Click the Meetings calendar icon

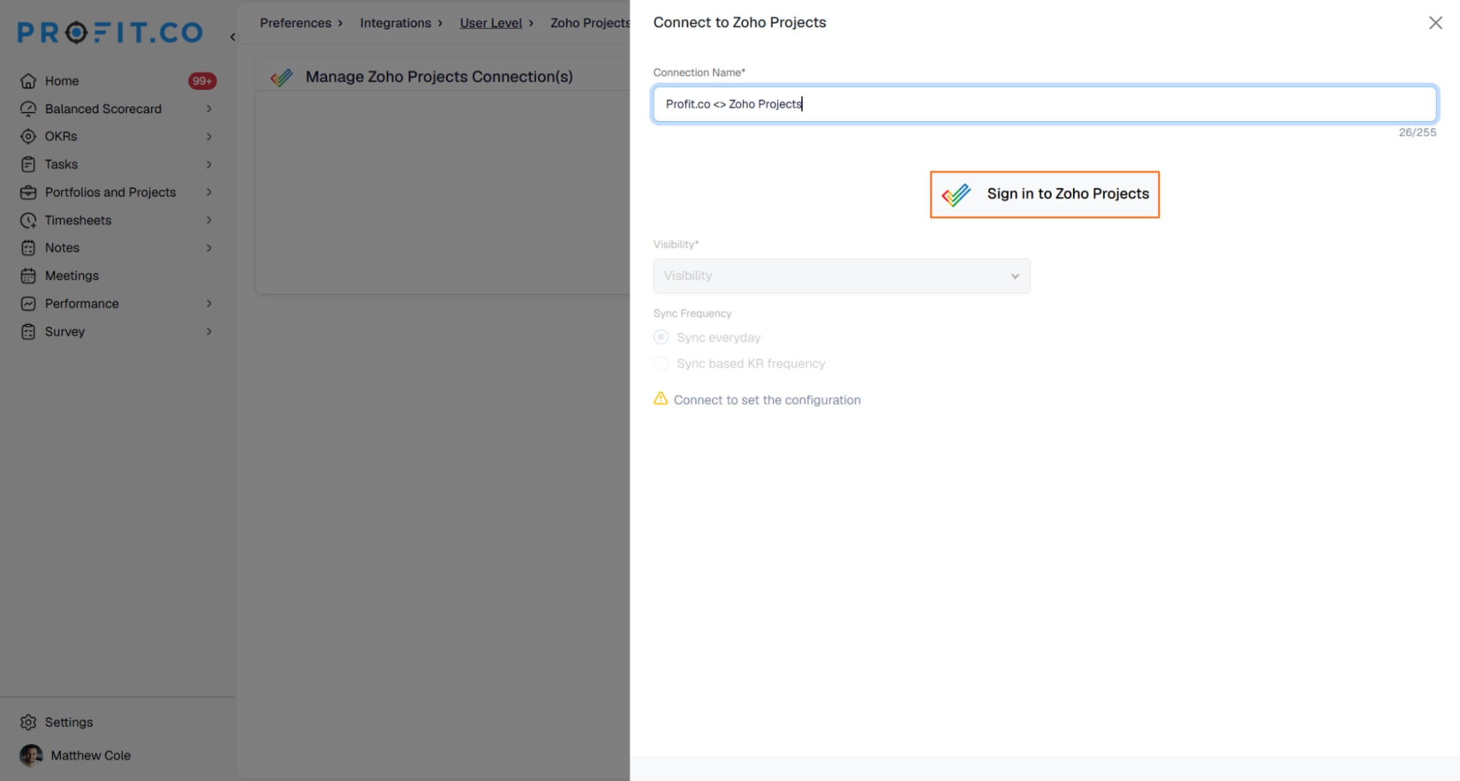[28, 276]
